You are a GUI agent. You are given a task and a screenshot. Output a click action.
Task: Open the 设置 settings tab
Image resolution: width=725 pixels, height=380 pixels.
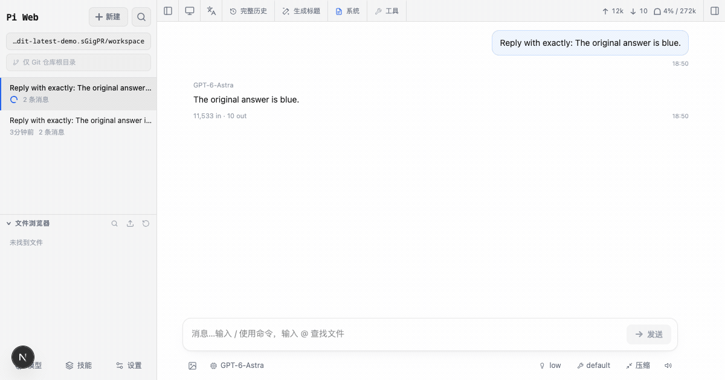point(129,366)
